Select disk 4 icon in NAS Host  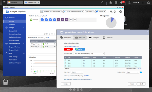(54, 20)
